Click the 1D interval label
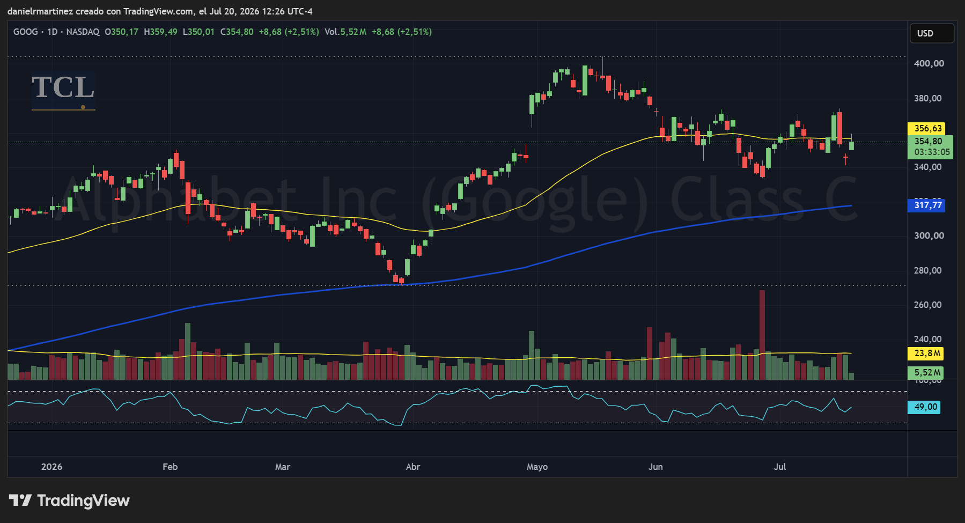The height and width of the screenshot is (523, 965). pos(52,32)
